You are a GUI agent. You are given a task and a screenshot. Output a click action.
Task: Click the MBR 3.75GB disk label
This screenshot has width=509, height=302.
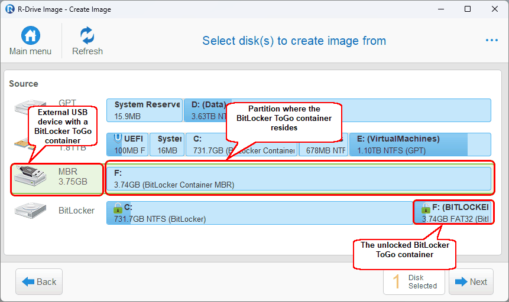click(73, 176)
